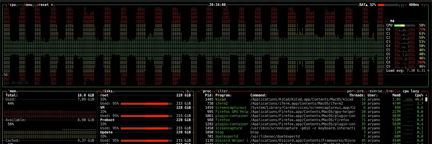Select previous sort column with left arrow
432x144 pixels.
[x=399, y=91]
